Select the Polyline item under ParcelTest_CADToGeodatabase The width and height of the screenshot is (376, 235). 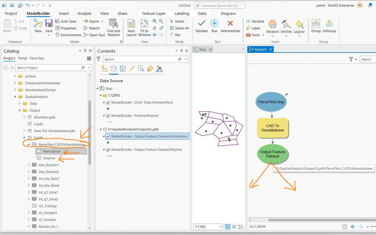click(49, 158)
